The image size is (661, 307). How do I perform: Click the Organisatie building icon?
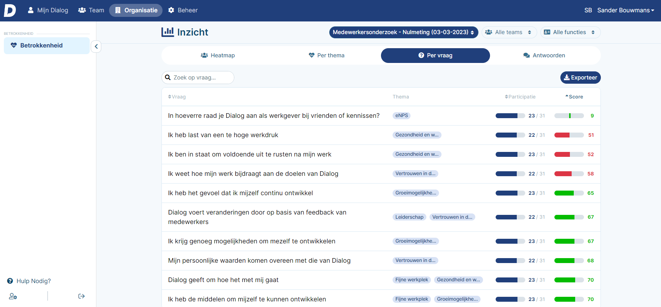click(118, 10)
